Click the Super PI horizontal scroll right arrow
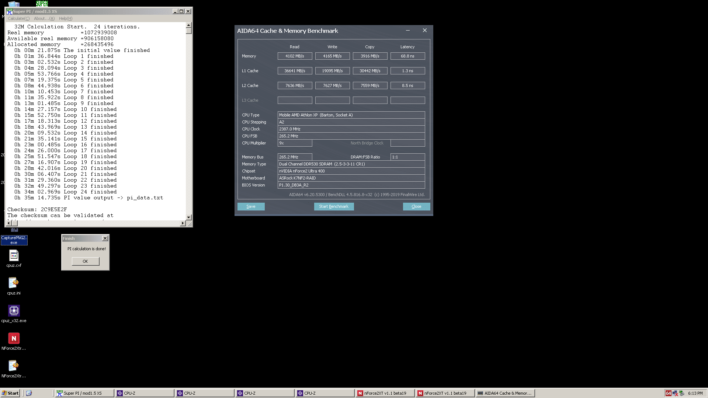The width and height of the screenshot is (708, 398). (x=183, y=223)
